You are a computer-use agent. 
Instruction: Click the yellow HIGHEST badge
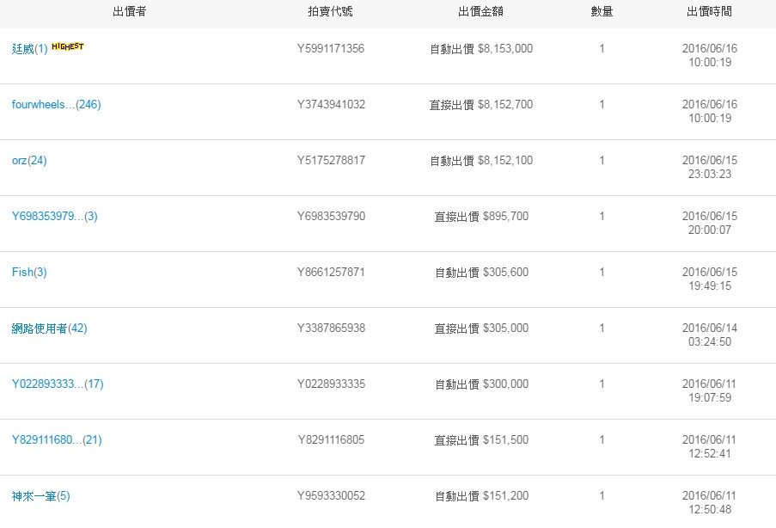click(x=68, y=46)
